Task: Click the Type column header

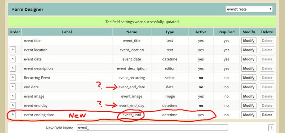Action: point(170,32)
